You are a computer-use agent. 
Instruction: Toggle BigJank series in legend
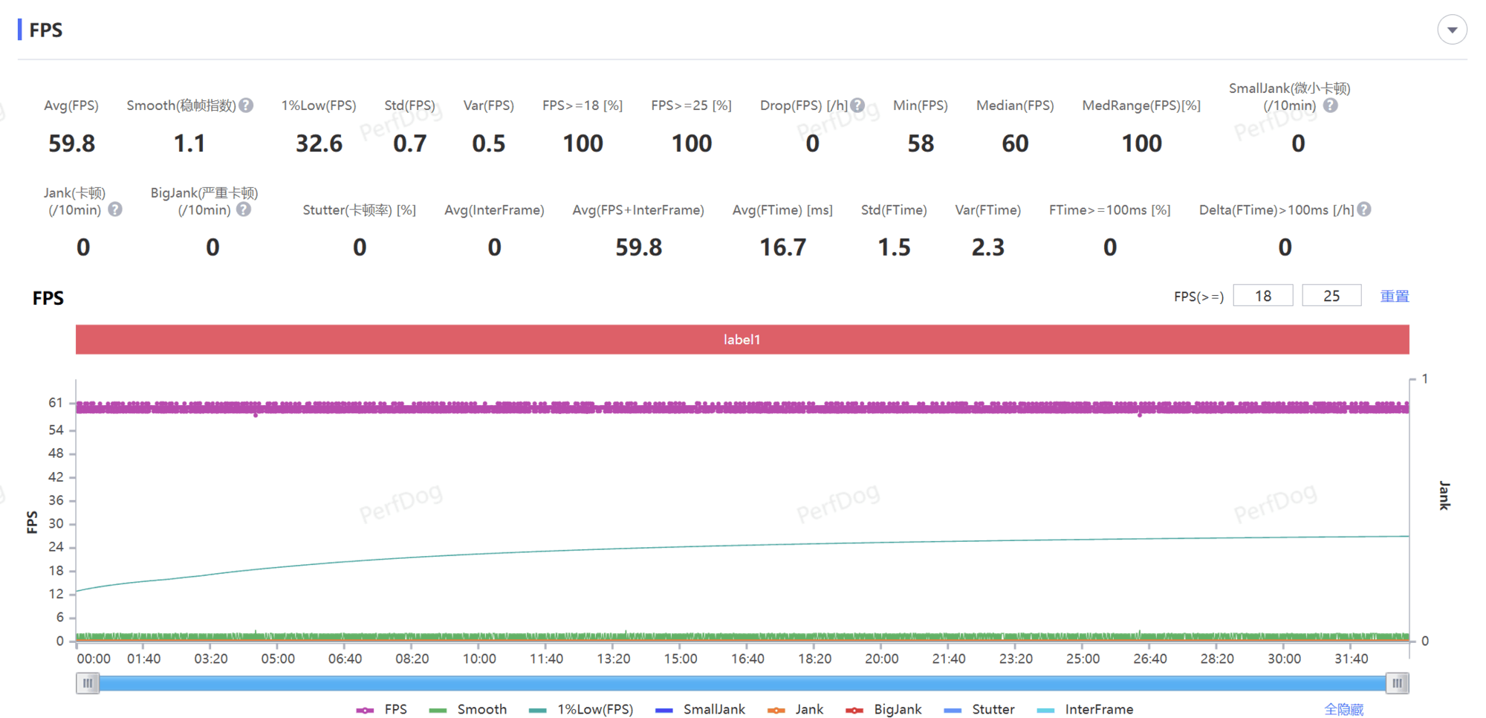[884, 710]
